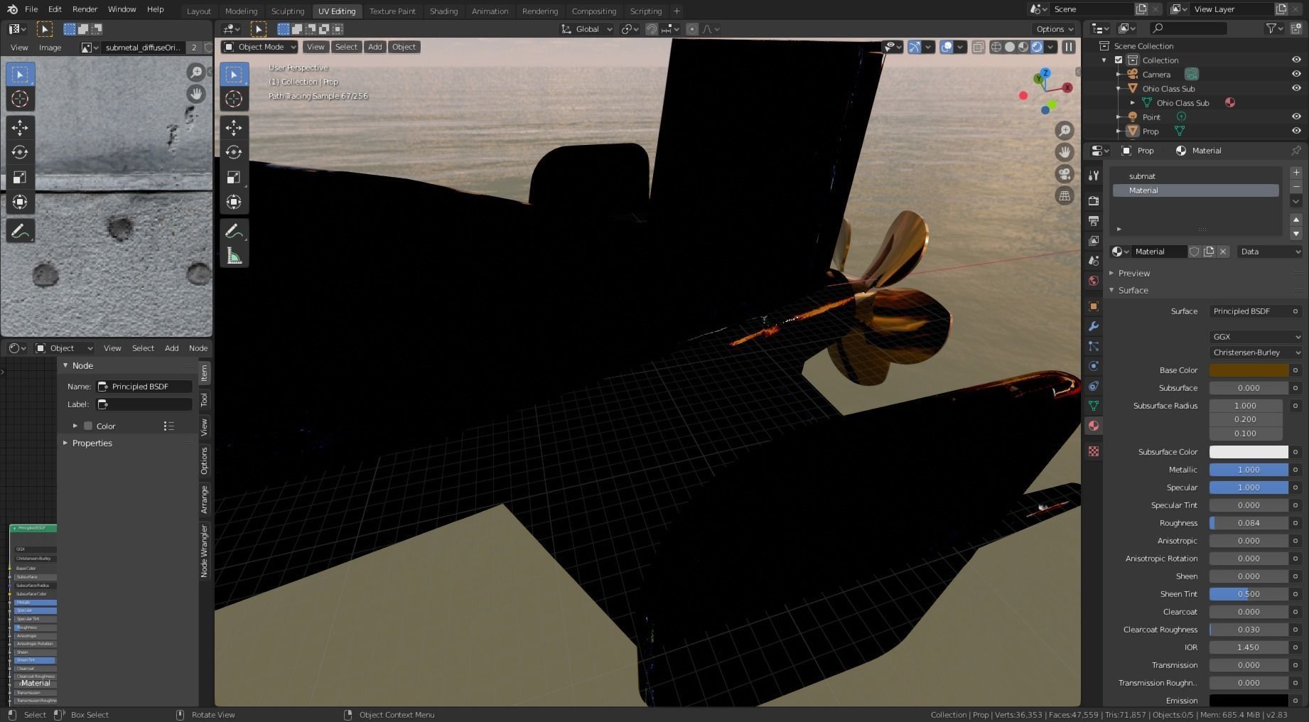Toggle camera view in the 3D viewport
Image resolution: width=1309 pixels, height=722 pixels.
click(x=1064, y=174)
